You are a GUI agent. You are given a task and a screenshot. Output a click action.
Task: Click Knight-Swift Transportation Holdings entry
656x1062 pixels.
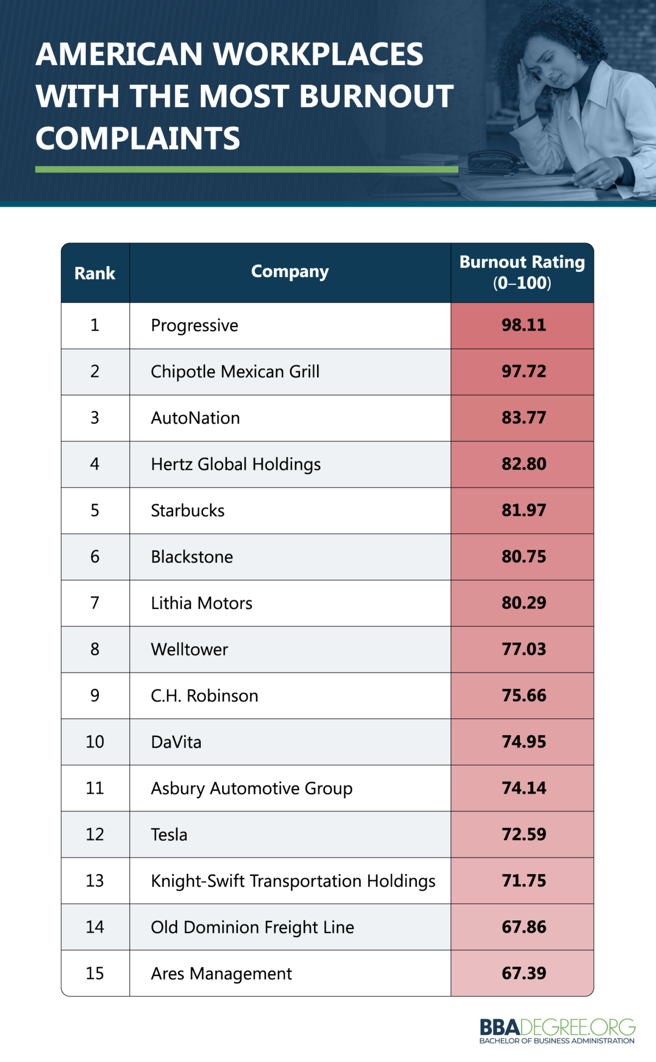293,881
